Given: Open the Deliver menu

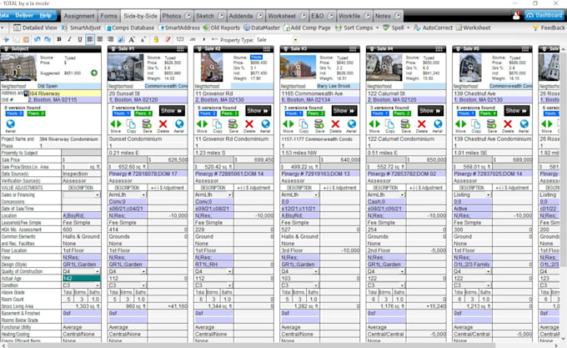Looking at the screenshot, I should [x=24, y=16].
